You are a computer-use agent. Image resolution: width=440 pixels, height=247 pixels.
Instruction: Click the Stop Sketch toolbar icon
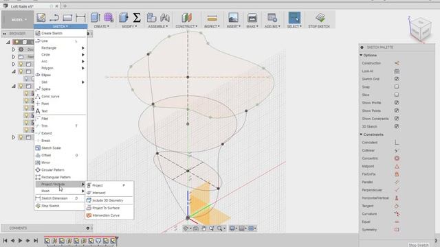[x=320, y=18]
